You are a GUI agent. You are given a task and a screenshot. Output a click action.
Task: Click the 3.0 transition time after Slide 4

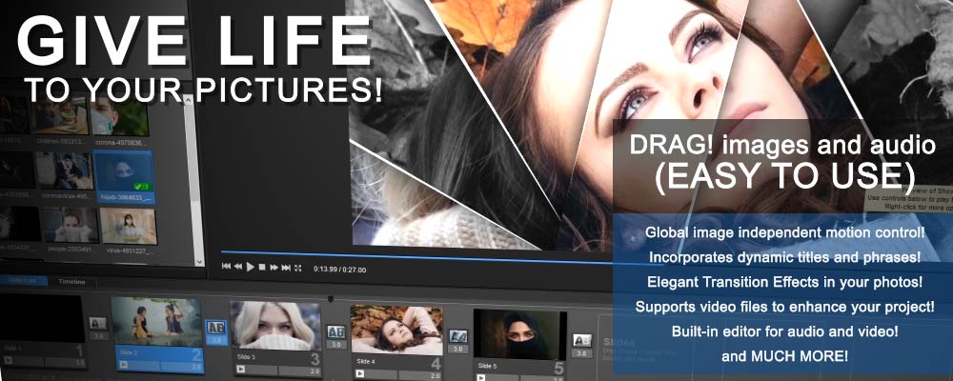(x=458, y=349)
